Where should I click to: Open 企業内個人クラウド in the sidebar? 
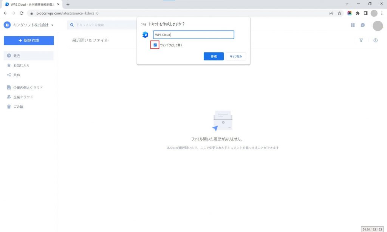coord(29,88)
